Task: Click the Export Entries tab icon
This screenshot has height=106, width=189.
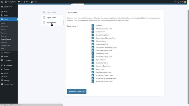Action: (x=44, y=12)
